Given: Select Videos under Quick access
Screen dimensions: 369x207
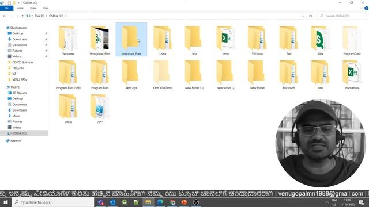Looking at the screenshot, I should [x=17, y=56].
